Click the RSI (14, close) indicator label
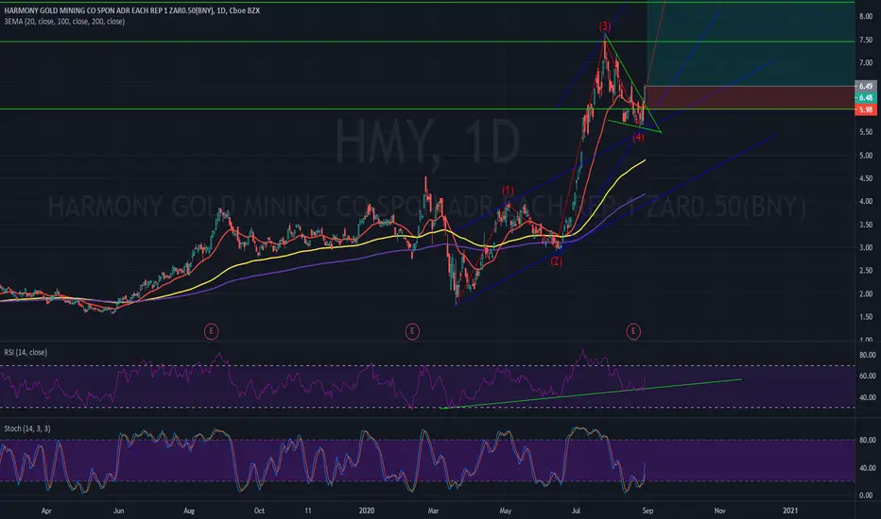Viewport: 881px width, 519px height. [26, 352]
